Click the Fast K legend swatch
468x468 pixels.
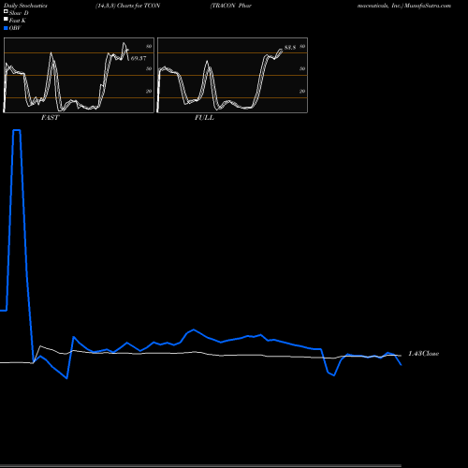tap(6, 19)
